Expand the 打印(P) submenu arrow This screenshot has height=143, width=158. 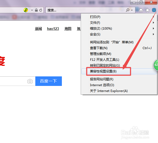point(153,17)
